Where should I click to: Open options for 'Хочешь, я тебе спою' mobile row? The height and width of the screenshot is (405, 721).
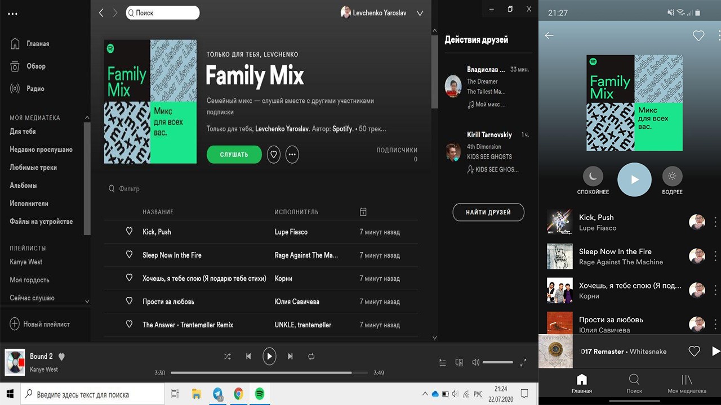pos(715,290)
